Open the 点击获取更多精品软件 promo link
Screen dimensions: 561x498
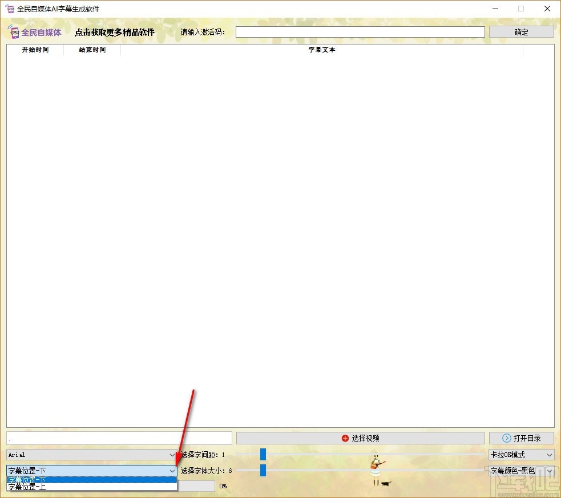[114, 32]
